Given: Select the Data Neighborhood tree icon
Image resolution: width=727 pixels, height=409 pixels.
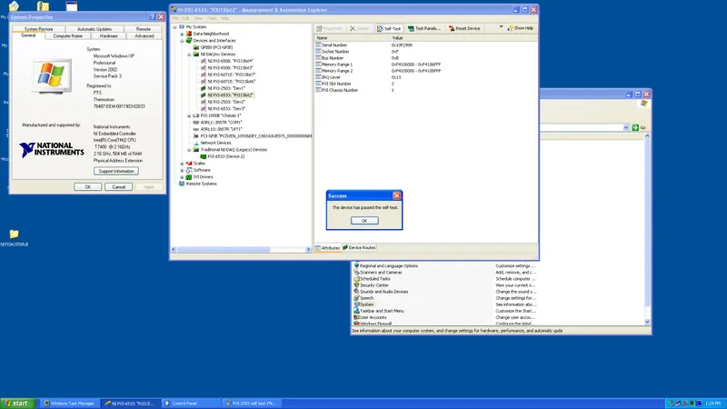Looking at the screenshot, I should [x=189, y=34].
